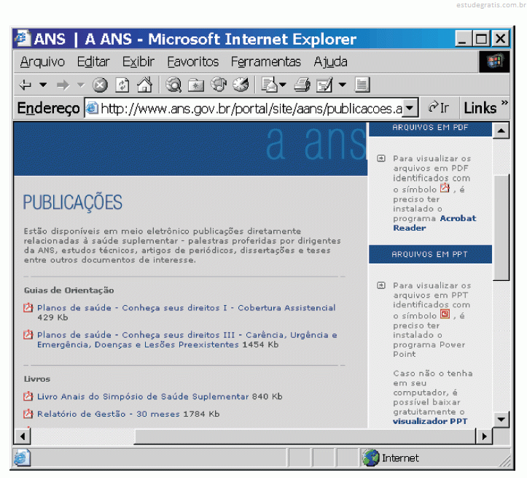Image resolution: width=527 pixels, height=478 pixels.
Task: Open the Favorites folder toolbar icon
Action: 196,85
